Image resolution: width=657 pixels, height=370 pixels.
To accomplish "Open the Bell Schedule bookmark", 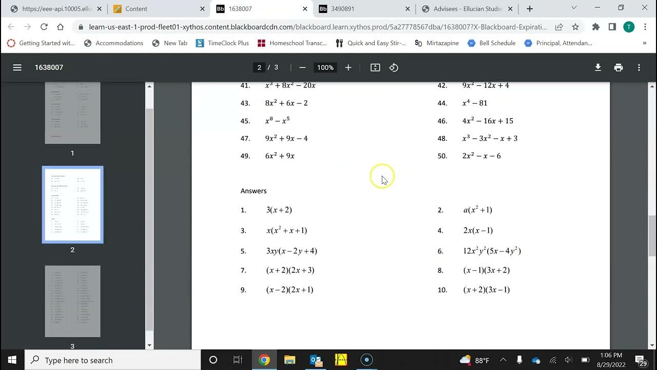I will pyautogui.click(x=492, y=43).
